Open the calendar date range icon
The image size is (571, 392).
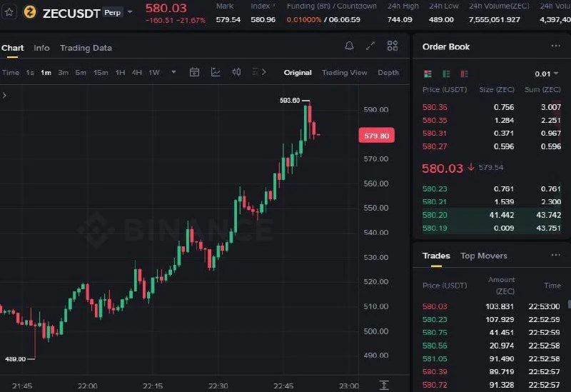click(194, 72)
